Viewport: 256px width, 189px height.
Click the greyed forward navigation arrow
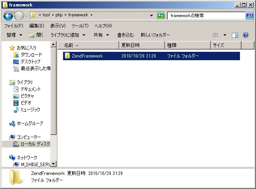click(x=19, y=16)
